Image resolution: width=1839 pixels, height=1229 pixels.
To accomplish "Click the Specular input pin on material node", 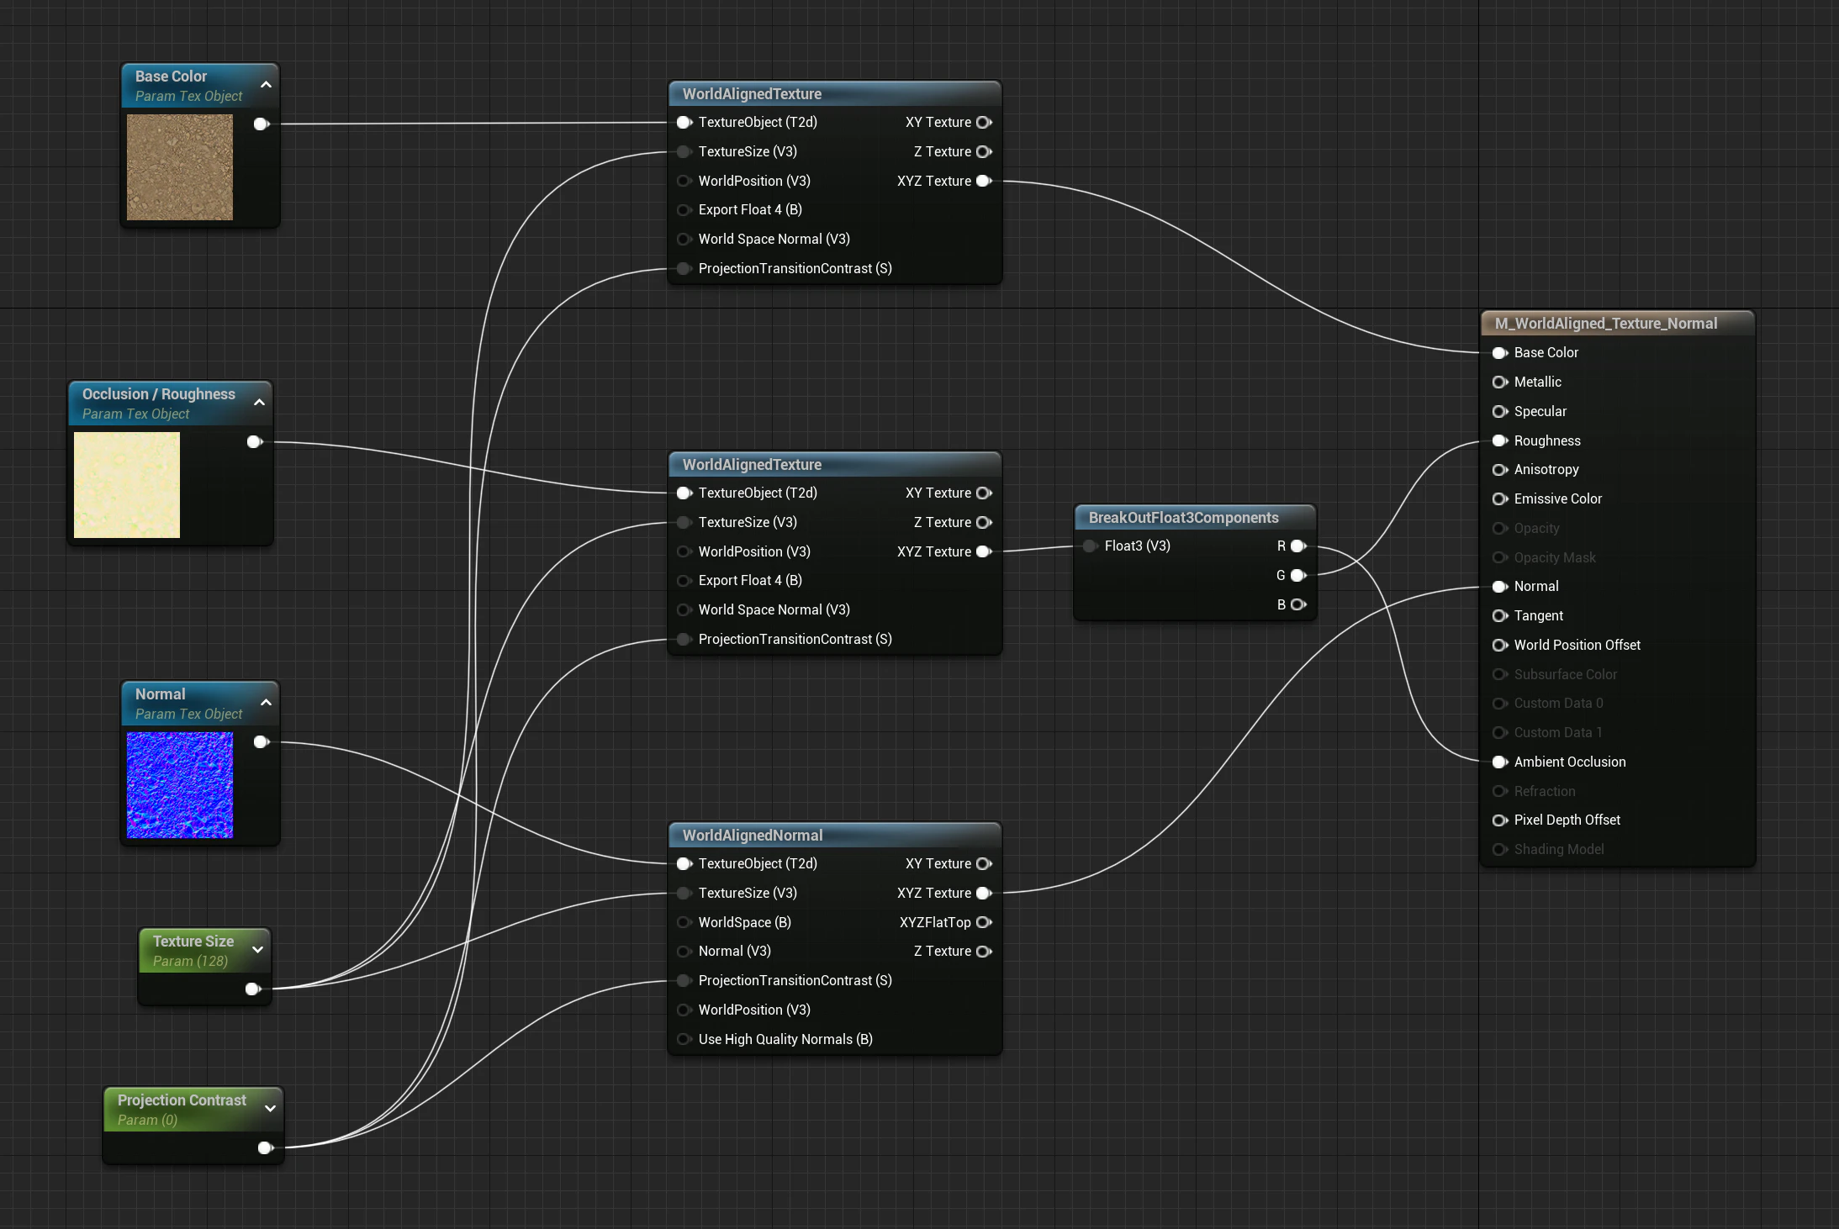I will tap(1500, 412).
